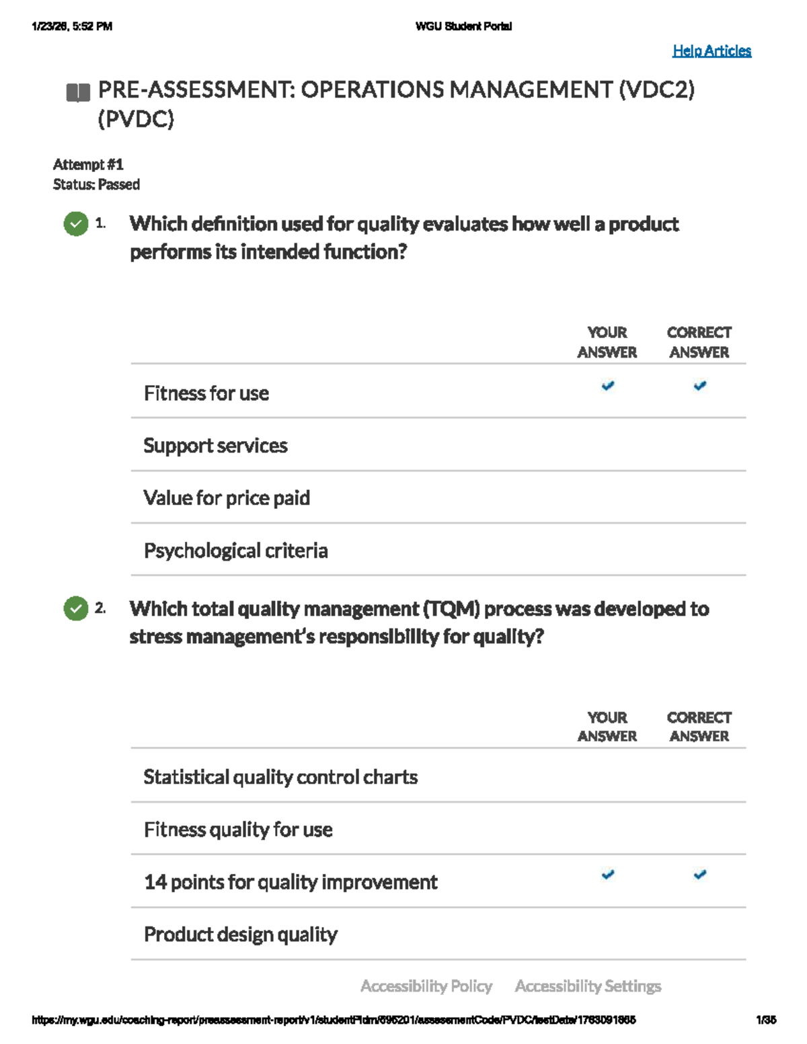Choose the Fitness quality for use option
The width and height of the screenshot is (807, 1044).
pyautogui.click(x=238, y=830)
